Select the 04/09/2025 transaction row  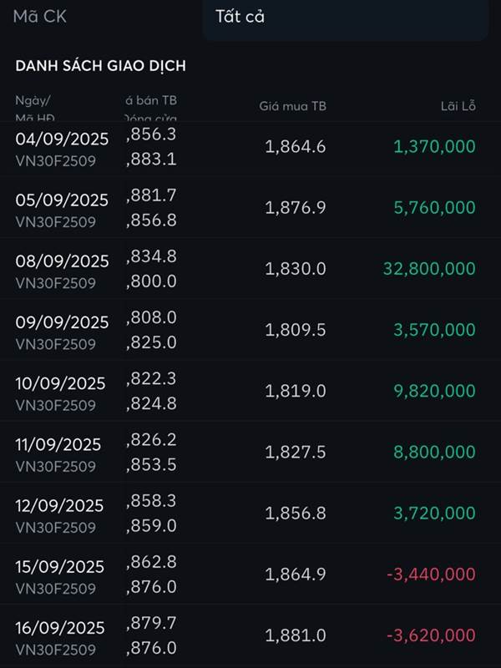(x=250, y=147)
